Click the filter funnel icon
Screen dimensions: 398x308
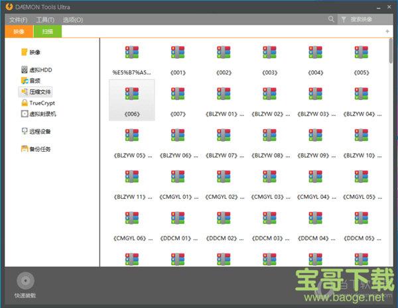344,19
